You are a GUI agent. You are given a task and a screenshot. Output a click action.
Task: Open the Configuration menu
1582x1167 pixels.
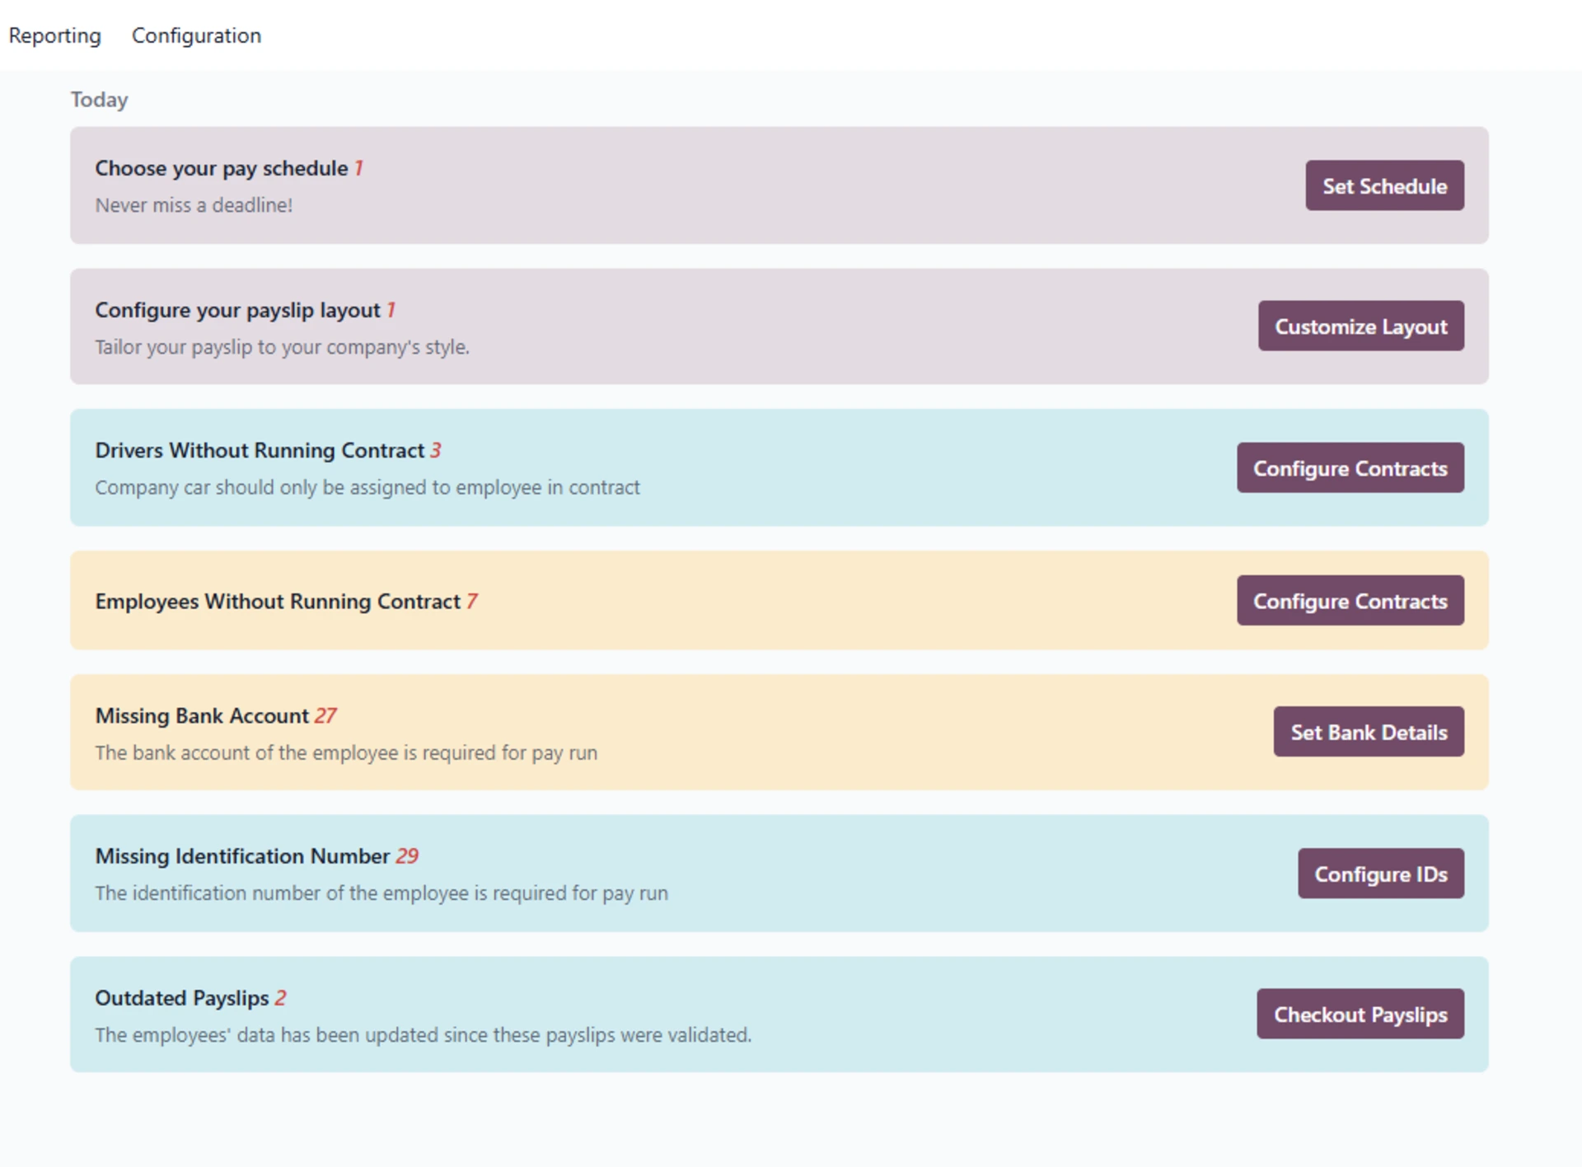(x=196, y=35)
